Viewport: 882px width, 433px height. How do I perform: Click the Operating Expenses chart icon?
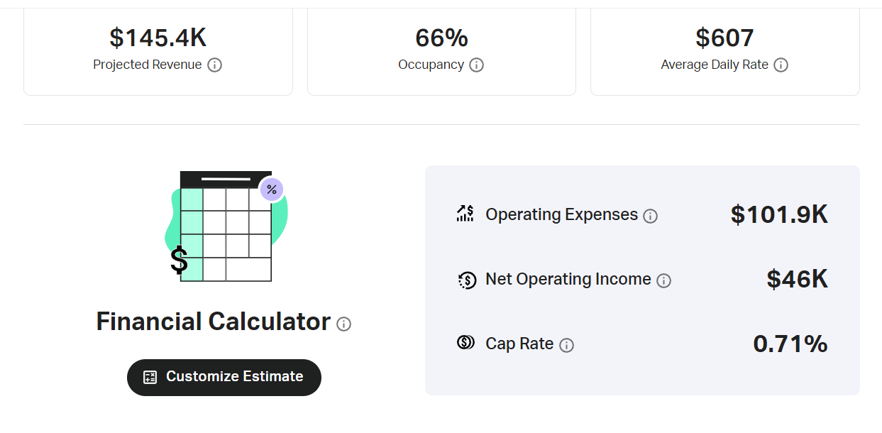pos(465,214)
